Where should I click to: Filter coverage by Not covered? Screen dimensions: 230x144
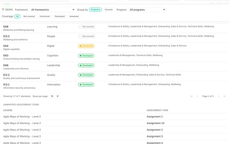point(29,16)
